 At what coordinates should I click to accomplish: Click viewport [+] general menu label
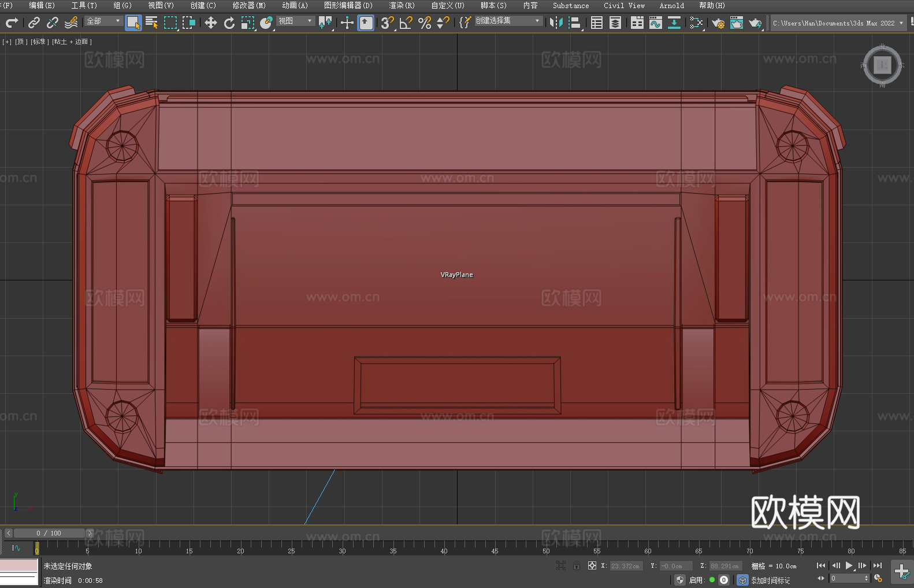7,42
